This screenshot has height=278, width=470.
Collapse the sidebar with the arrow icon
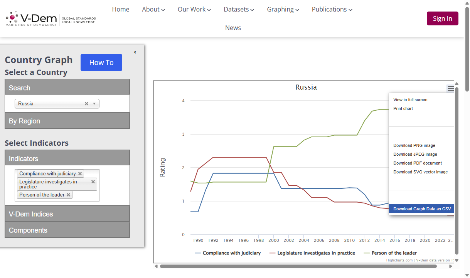coord(135,52)
